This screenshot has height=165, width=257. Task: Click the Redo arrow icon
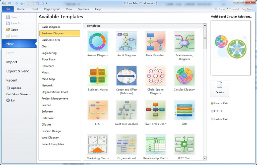pyautogui.click(x=17, y=3)
